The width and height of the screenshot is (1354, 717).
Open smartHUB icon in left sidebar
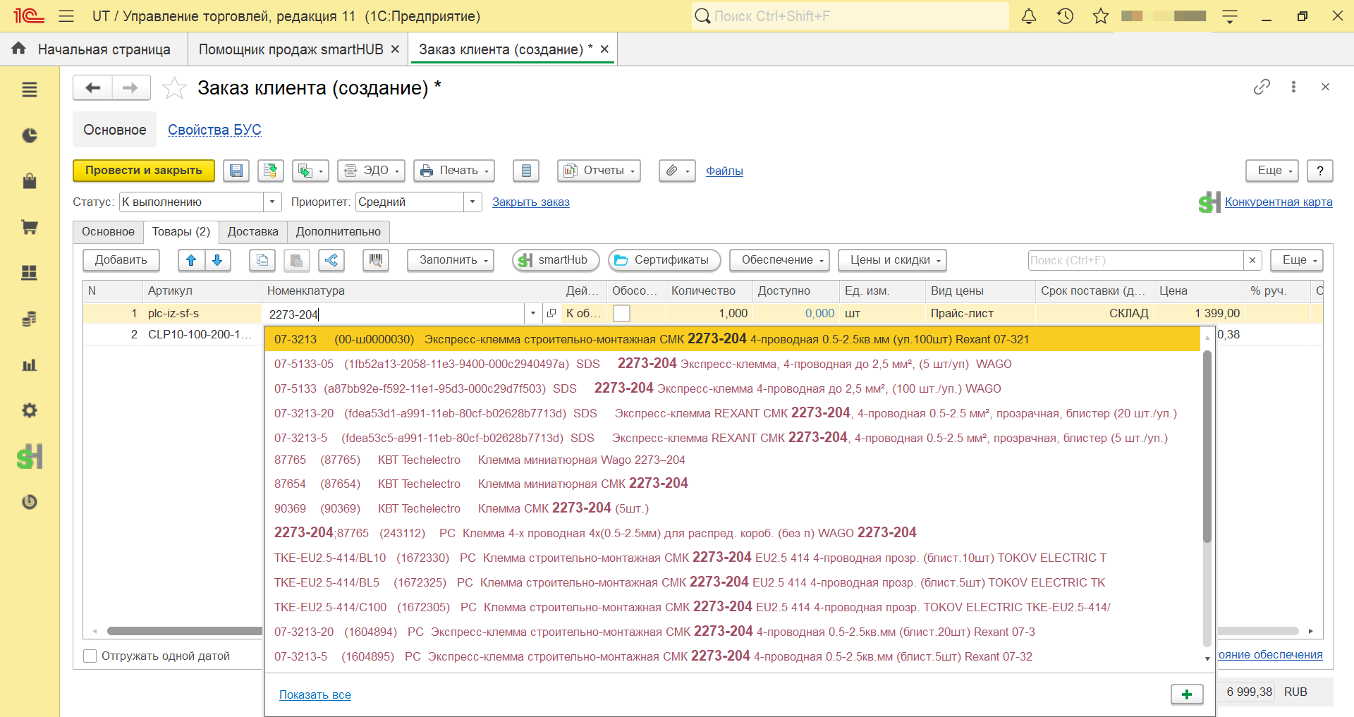pos(30,457)
